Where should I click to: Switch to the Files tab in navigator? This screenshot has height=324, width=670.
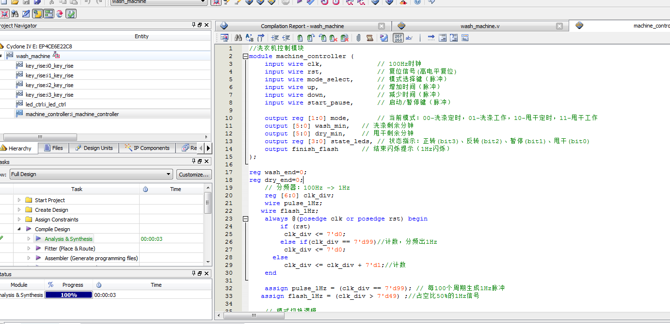pyautogui.click(x=53, y=148)
